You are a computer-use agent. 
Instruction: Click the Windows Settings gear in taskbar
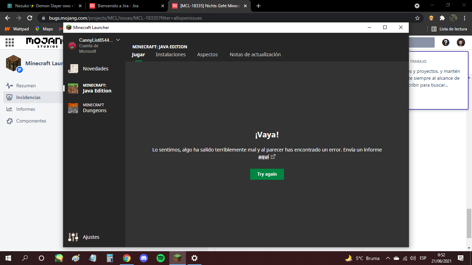pyautogui.click(x=195, y=258)
